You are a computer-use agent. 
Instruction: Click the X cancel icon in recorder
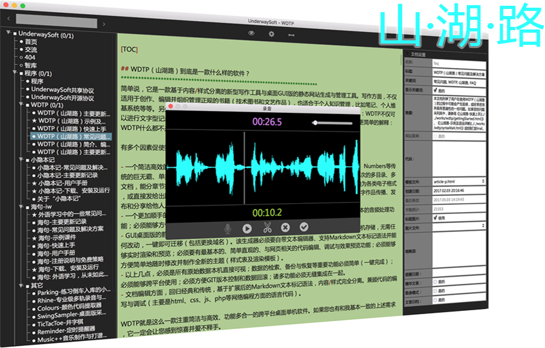(286, 227)
